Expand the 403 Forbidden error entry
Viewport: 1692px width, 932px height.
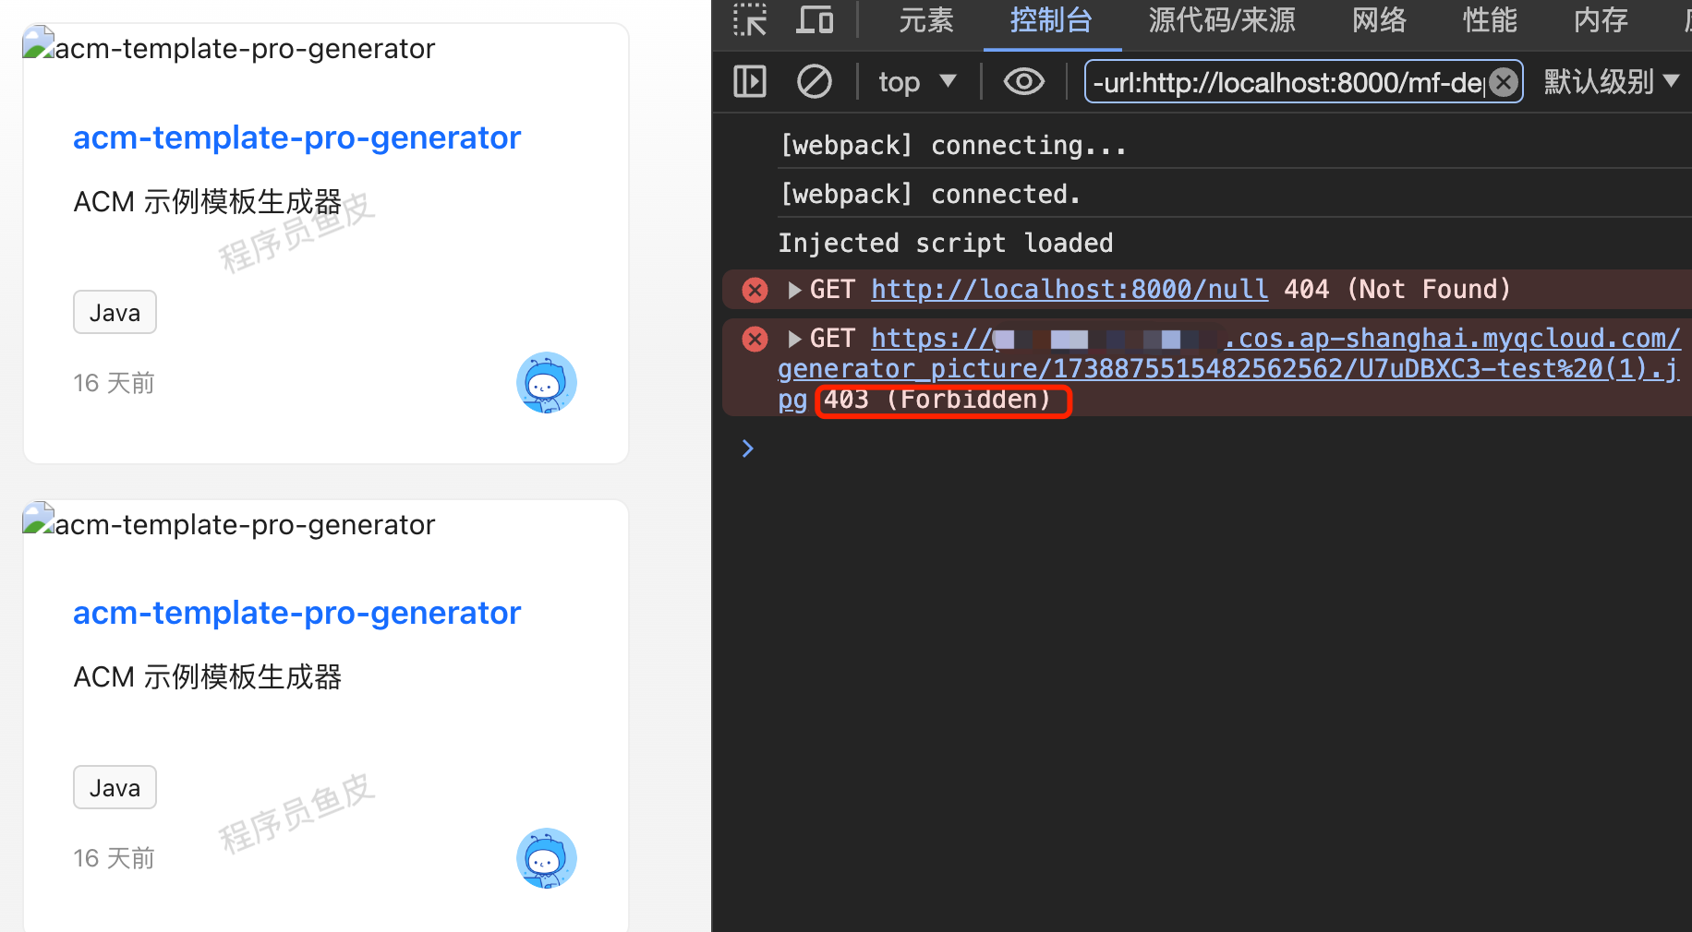pos(794,339)
